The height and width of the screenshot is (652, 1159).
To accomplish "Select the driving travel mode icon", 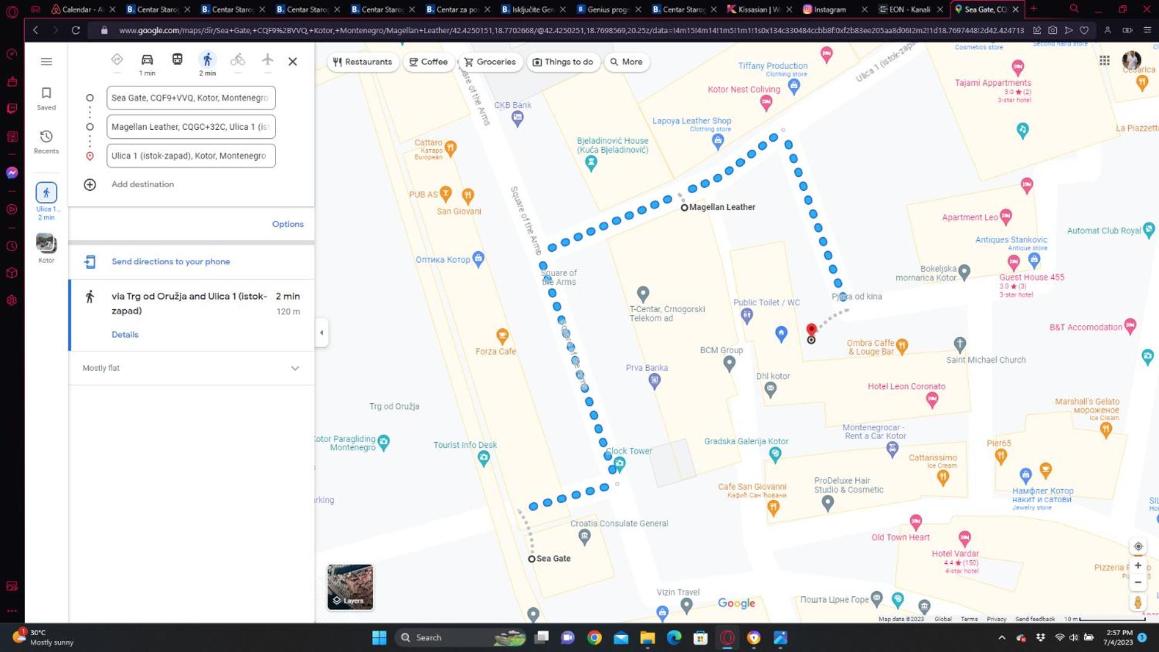I will pos(147,60).
